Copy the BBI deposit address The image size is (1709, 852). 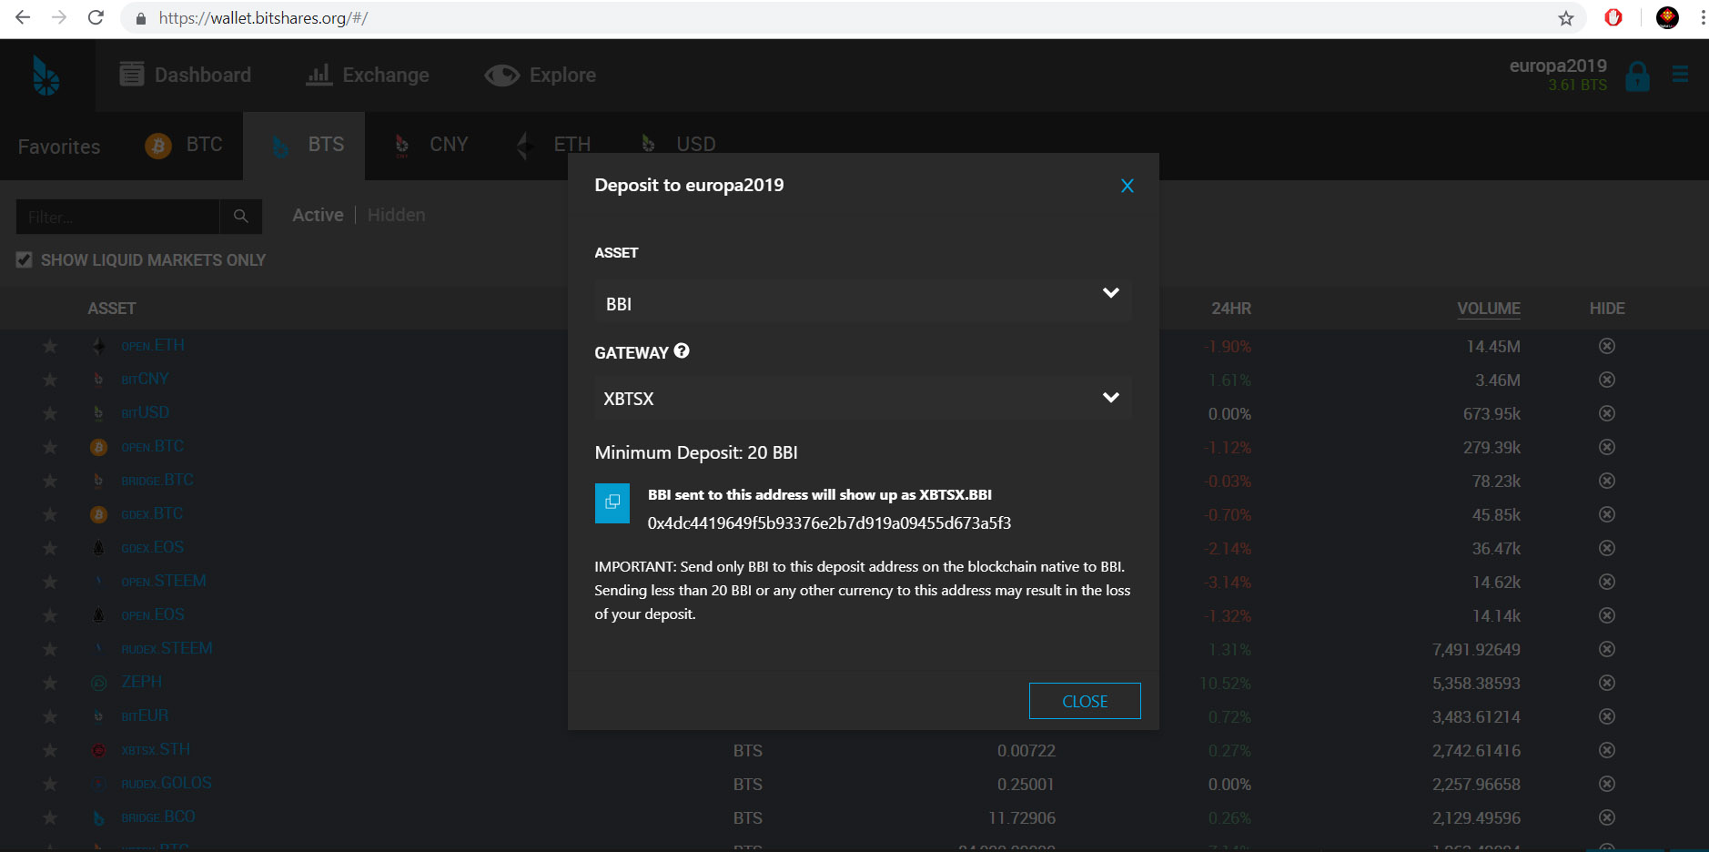point(612,503)
